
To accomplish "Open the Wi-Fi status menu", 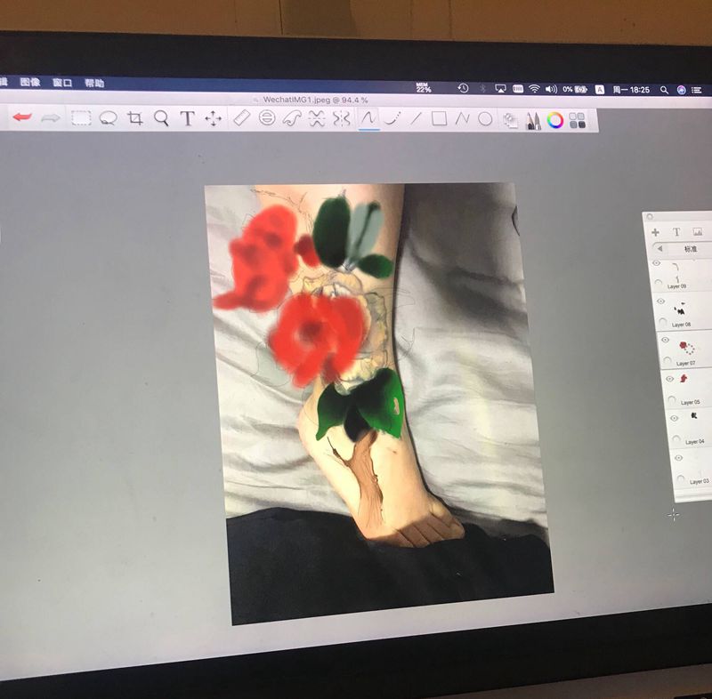I will coord(534,89).
